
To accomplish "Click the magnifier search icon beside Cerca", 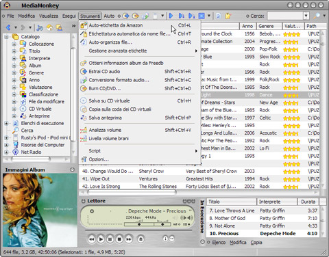I will pyautogui.click(x=317, y=16).
